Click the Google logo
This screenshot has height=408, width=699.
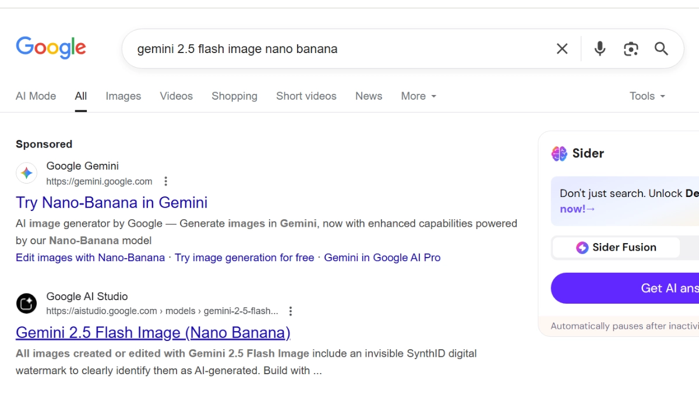tap(51, 48)
